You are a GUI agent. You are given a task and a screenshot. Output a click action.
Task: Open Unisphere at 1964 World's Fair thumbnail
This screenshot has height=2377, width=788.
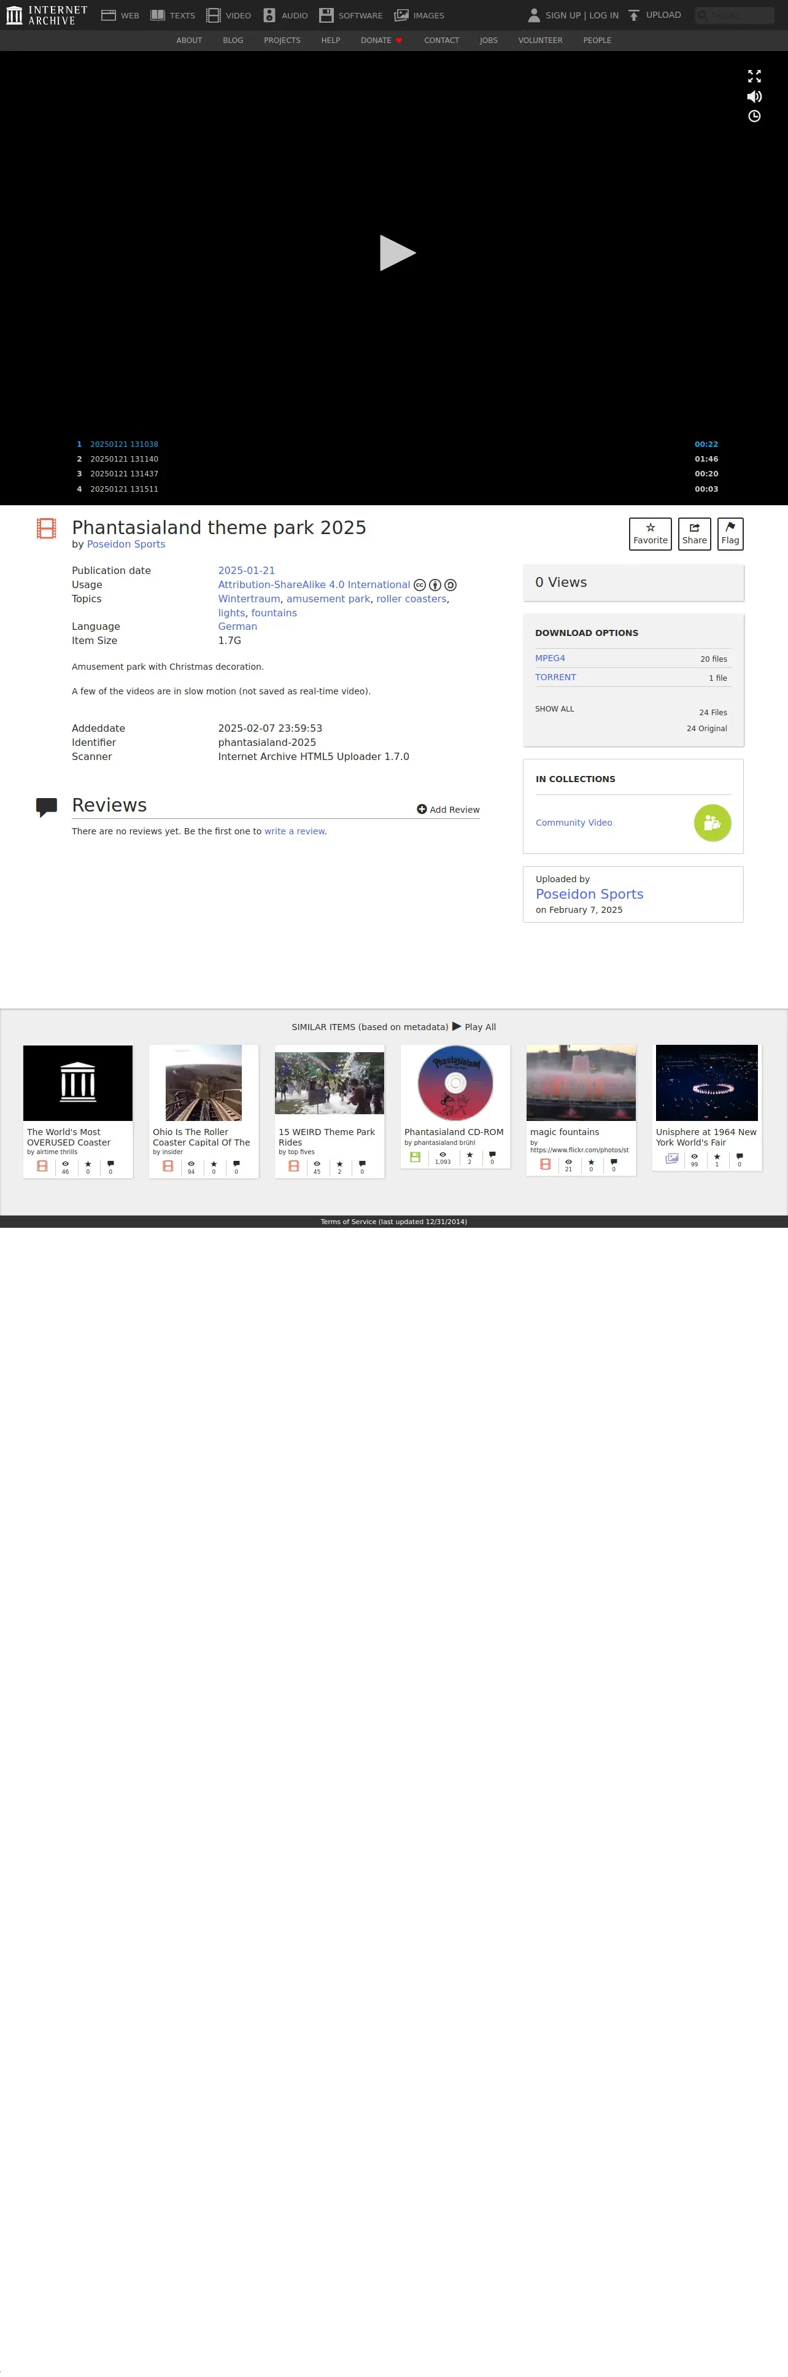pyautogui.click(x=707, y=1082)
